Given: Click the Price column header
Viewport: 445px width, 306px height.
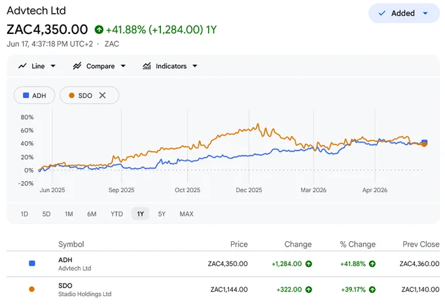Looking at the screenshot, I should pyautogui.click(x=239, y=244).
